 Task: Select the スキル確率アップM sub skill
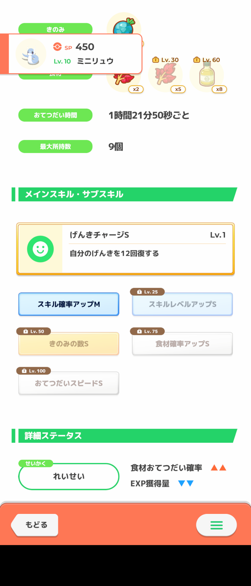point(69,304)
